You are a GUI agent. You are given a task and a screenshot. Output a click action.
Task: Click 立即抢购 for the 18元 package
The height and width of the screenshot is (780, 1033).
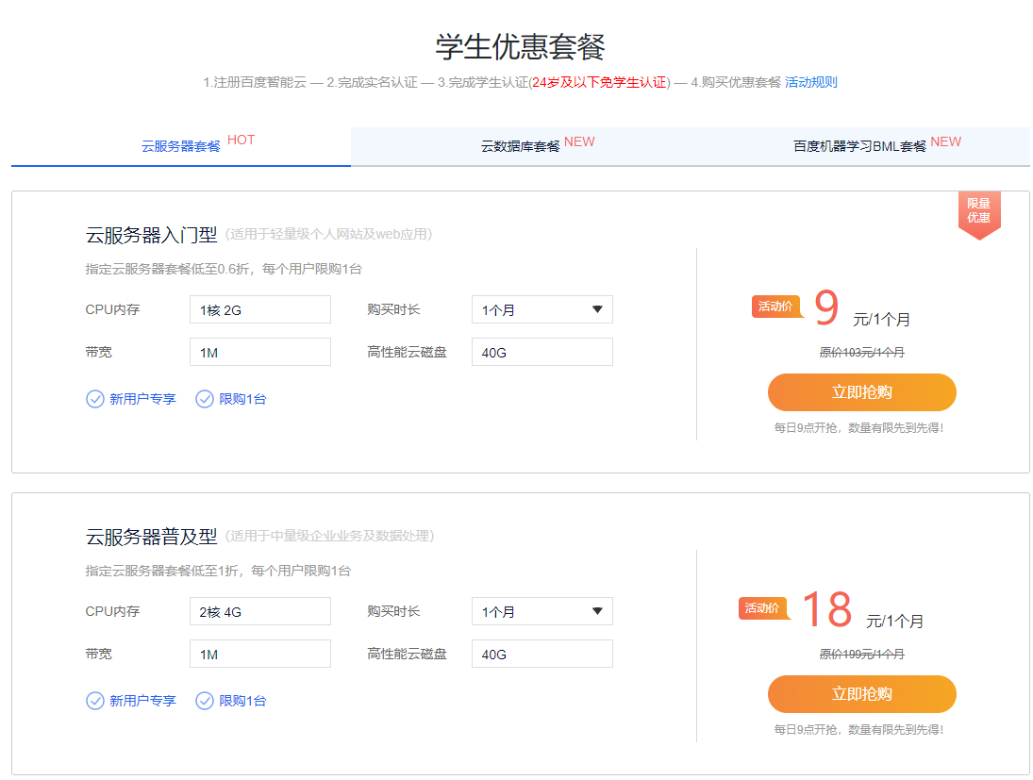[x=861, y=694]
